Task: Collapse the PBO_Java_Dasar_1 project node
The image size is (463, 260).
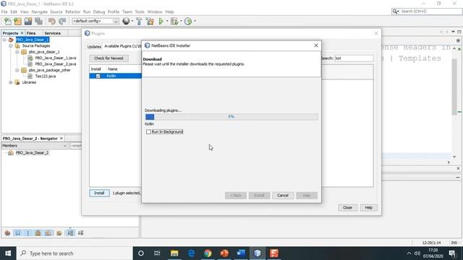Action: 4,40
